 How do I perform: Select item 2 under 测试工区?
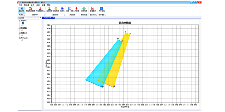tap(23, 35)
